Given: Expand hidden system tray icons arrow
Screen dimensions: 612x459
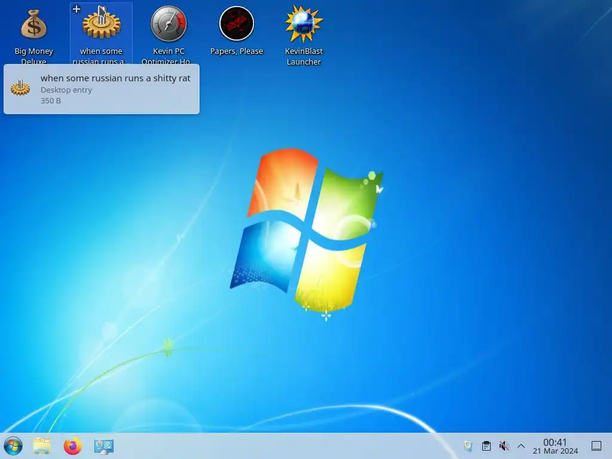Looking at the screenshot, I should click(521, 446).
